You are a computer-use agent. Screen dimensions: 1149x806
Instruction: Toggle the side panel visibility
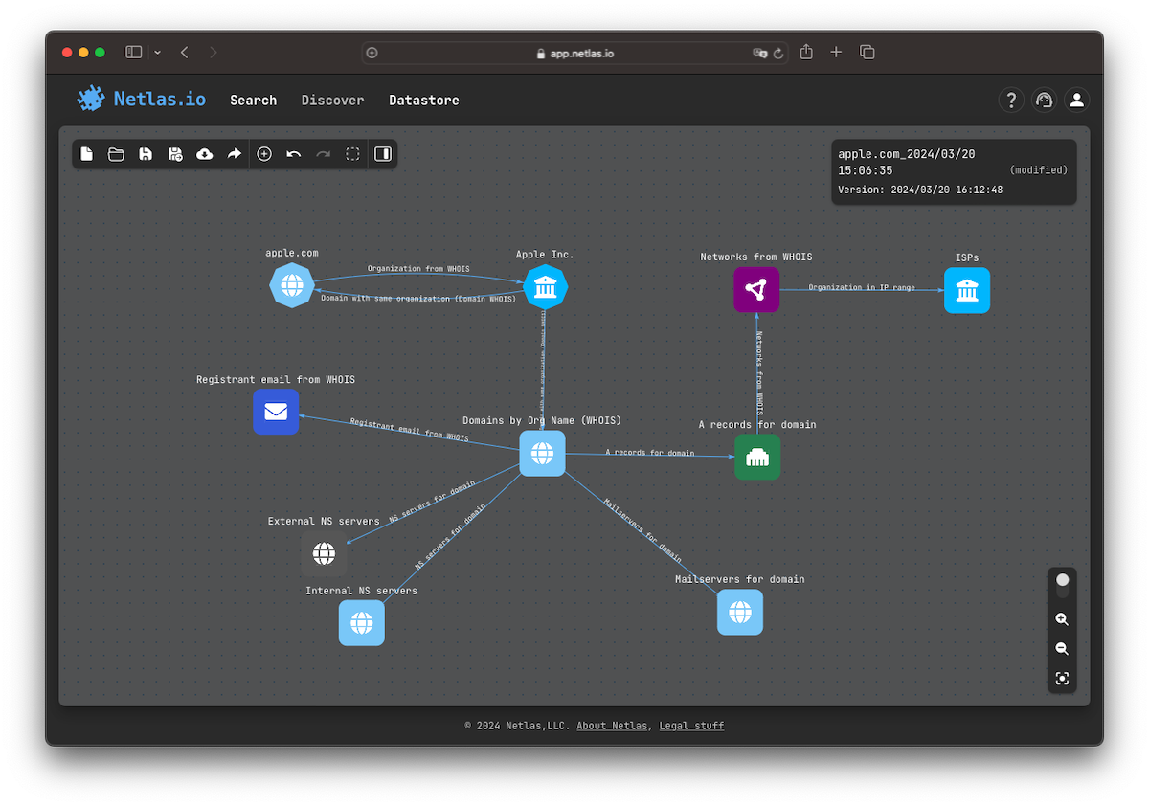coord(383,154)
